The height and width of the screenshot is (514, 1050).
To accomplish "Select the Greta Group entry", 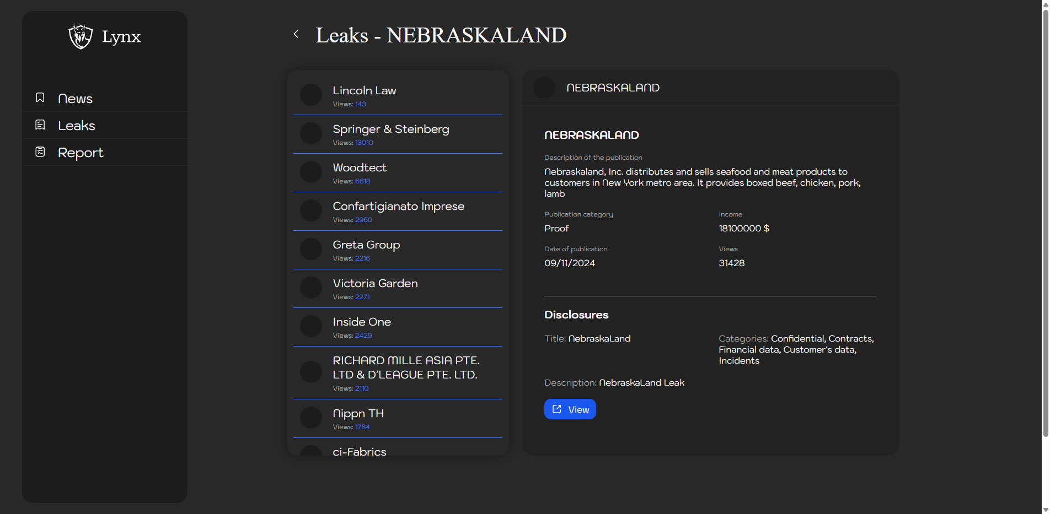I will [366, 245].
